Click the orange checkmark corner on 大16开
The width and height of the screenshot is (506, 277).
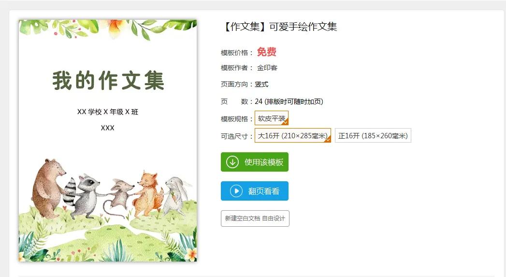[x=328, y=140]
